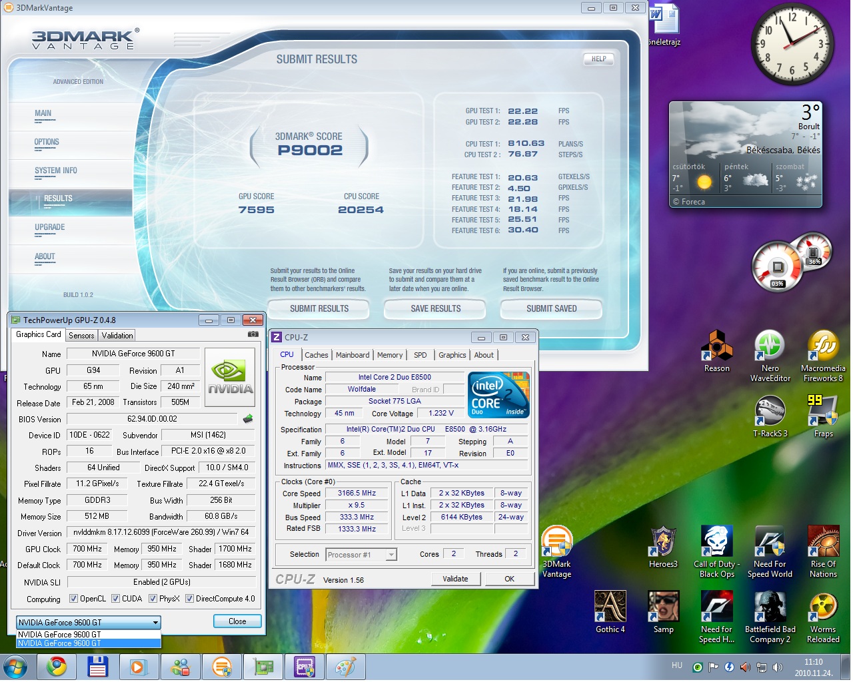Viewport: 853px width, 682px height.
Task: Open the SPD tab in CPU-Z
Action: (x=421, y=355)
